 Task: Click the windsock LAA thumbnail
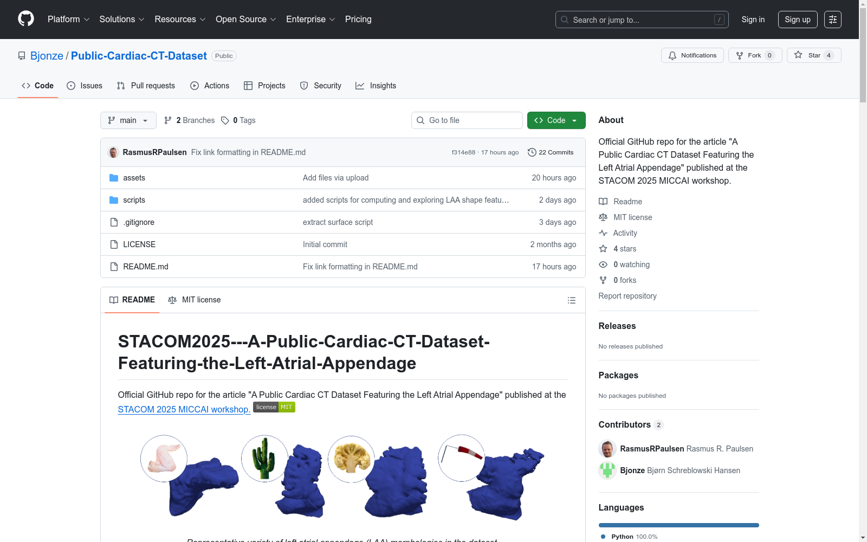(x=462, y=458)
